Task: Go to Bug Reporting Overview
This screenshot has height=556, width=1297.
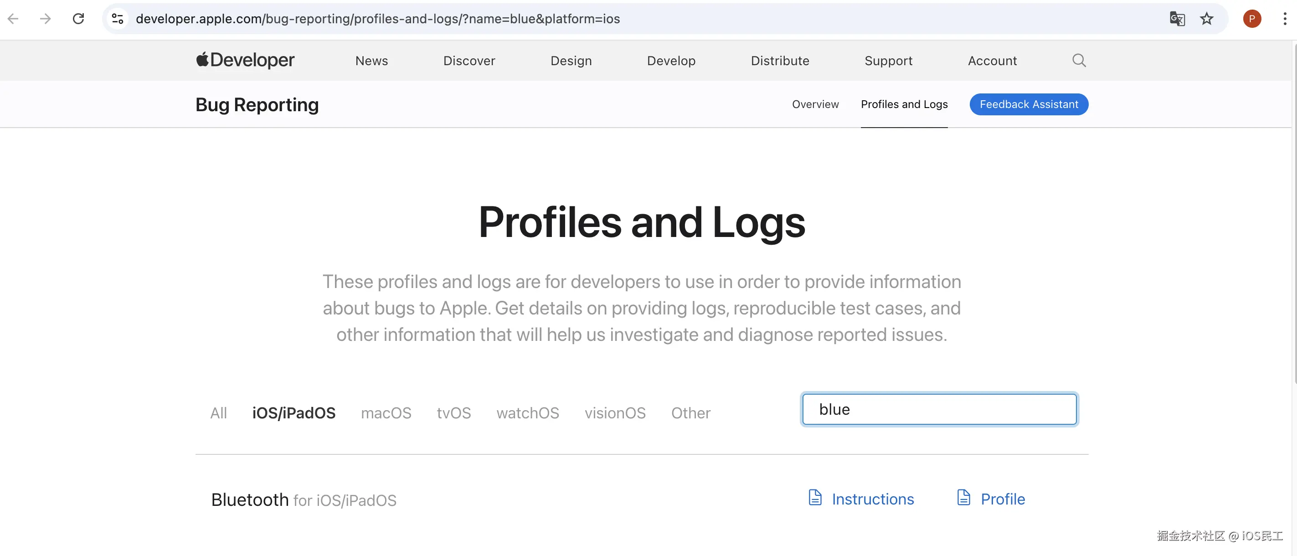Action: pyautogui.click(x=815, y=104)
